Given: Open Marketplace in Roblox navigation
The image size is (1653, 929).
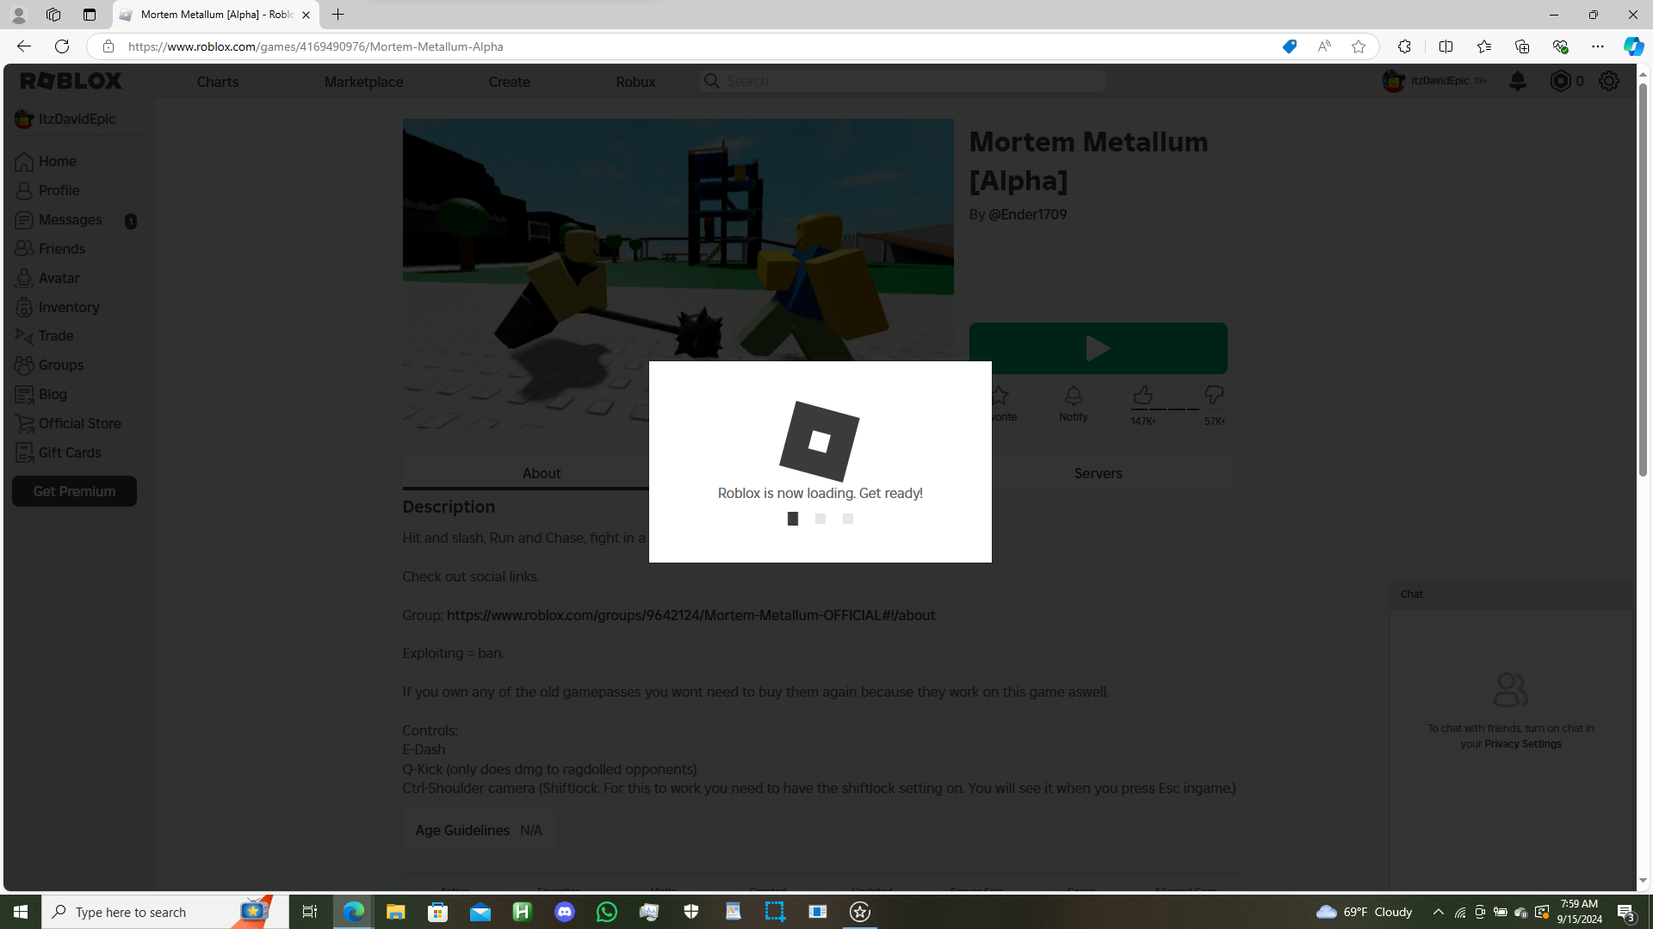Looking at the screenshot, I should click(363, 82).
